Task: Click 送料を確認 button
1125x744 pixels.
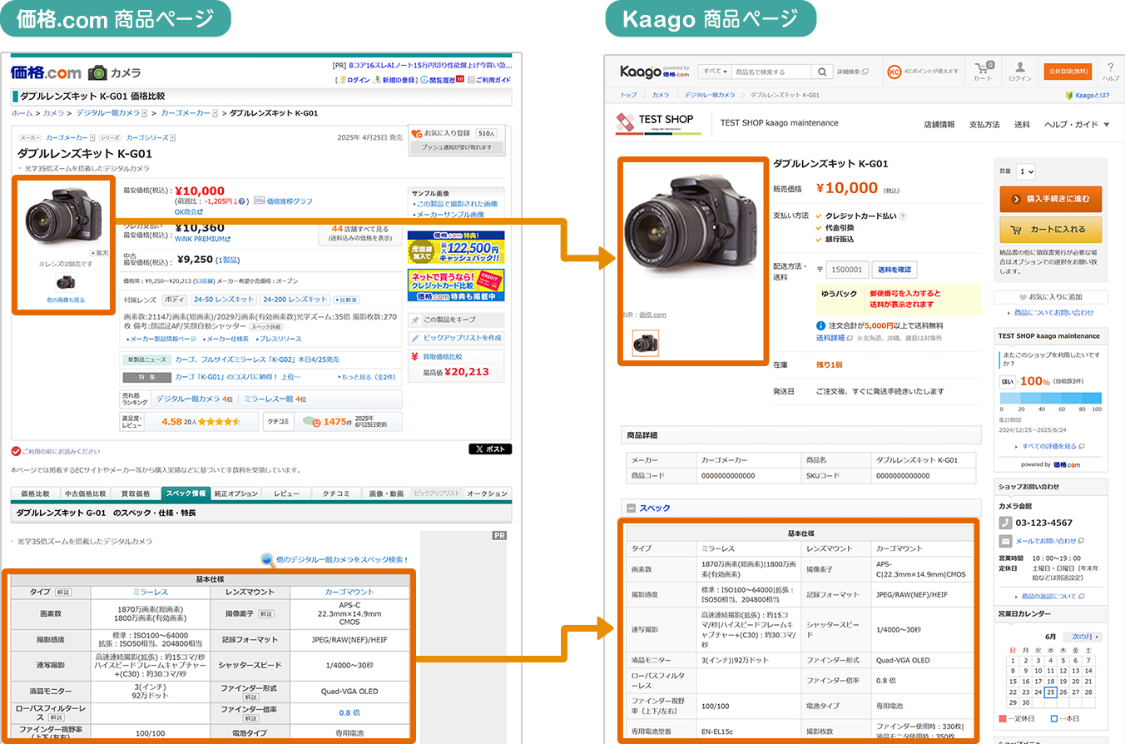Action: (895, 269)
